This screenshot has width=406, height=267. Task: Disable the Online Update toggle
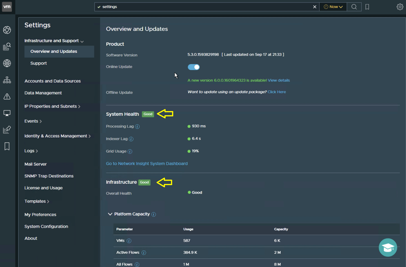193,67
